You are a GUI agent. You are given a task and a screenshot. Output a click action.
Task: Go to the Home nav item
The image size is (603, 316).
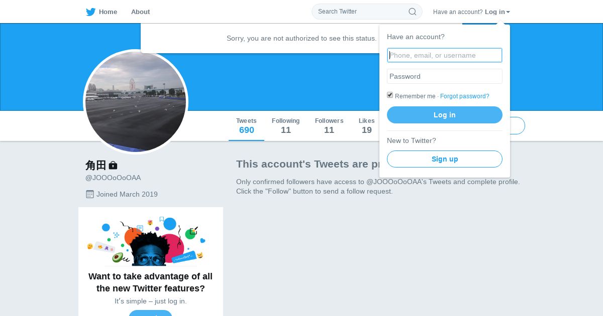pos(108,12)
